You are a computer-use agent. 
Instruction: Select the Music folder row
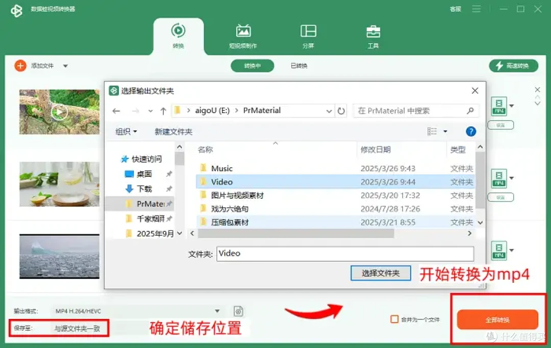point(336,168)
